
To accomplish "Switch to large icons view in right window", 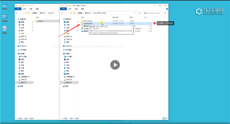I will 167,118.
